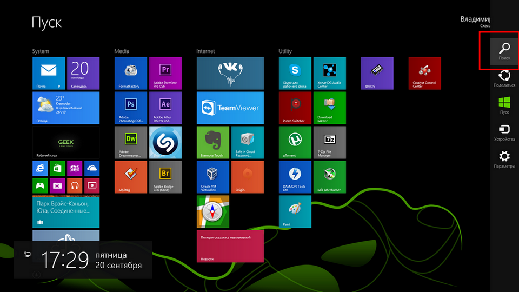Open the Календарь tile showing 20
The width and height of the screenshot is (519, 292).
83,73
